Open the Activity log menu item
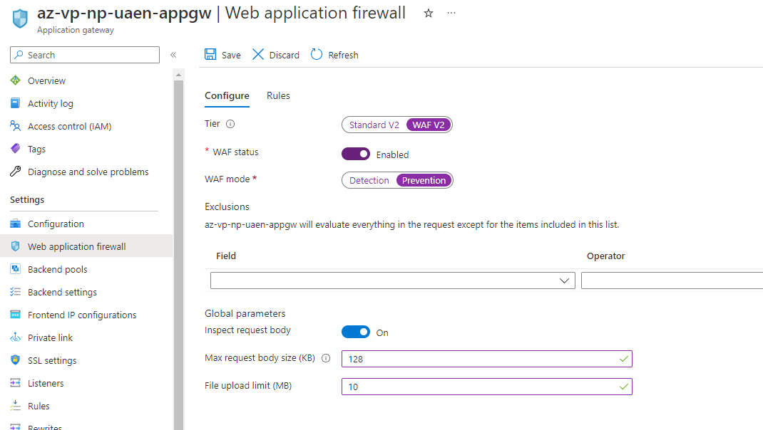Image resolution: width=763 pixels, height=430 pixels. [x=50, y=103]
